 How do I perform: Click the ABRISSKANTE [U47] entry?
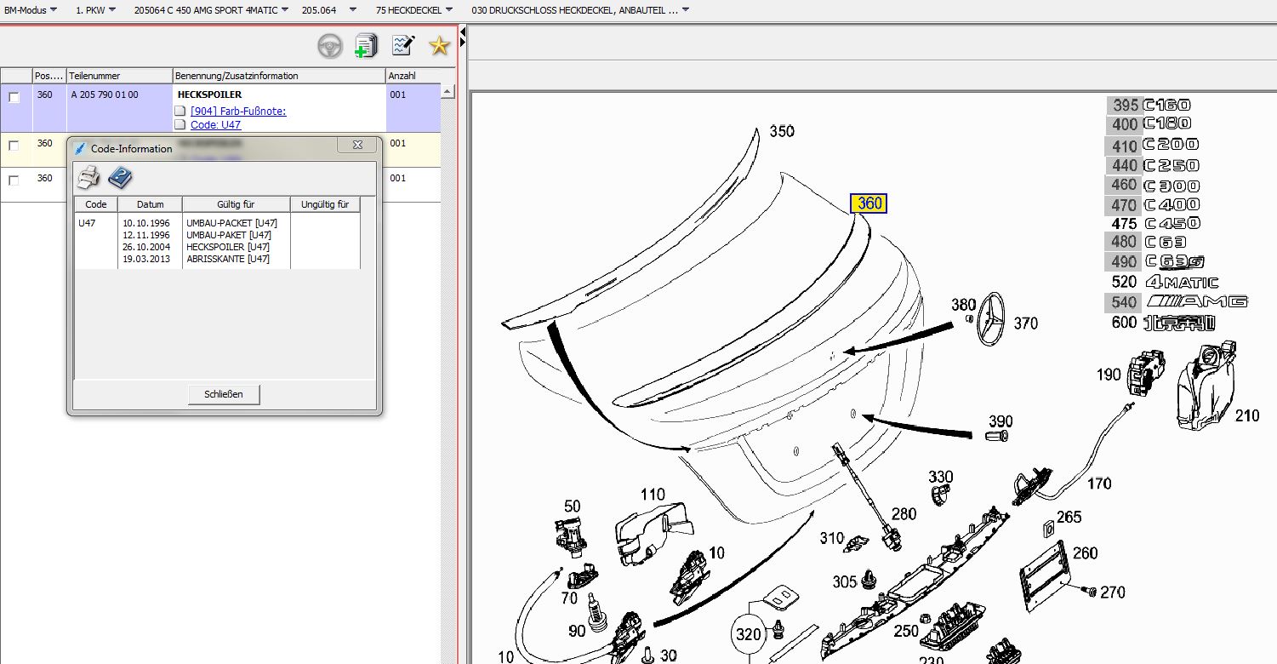227,259
